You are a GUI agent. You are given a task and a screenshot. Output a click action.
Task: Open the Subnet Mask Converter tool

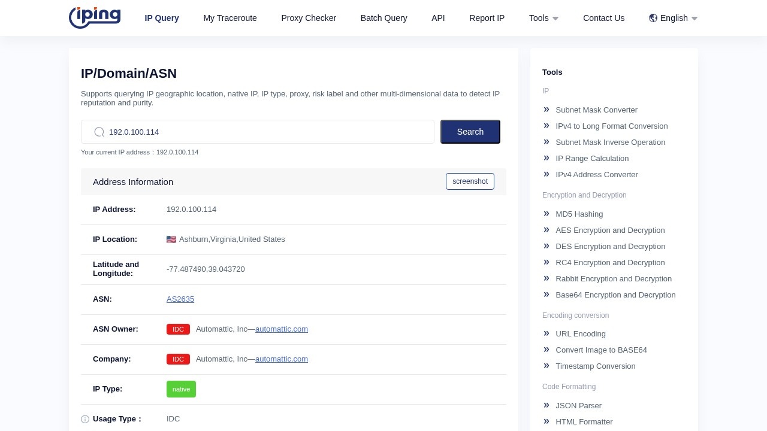[596, 110]
